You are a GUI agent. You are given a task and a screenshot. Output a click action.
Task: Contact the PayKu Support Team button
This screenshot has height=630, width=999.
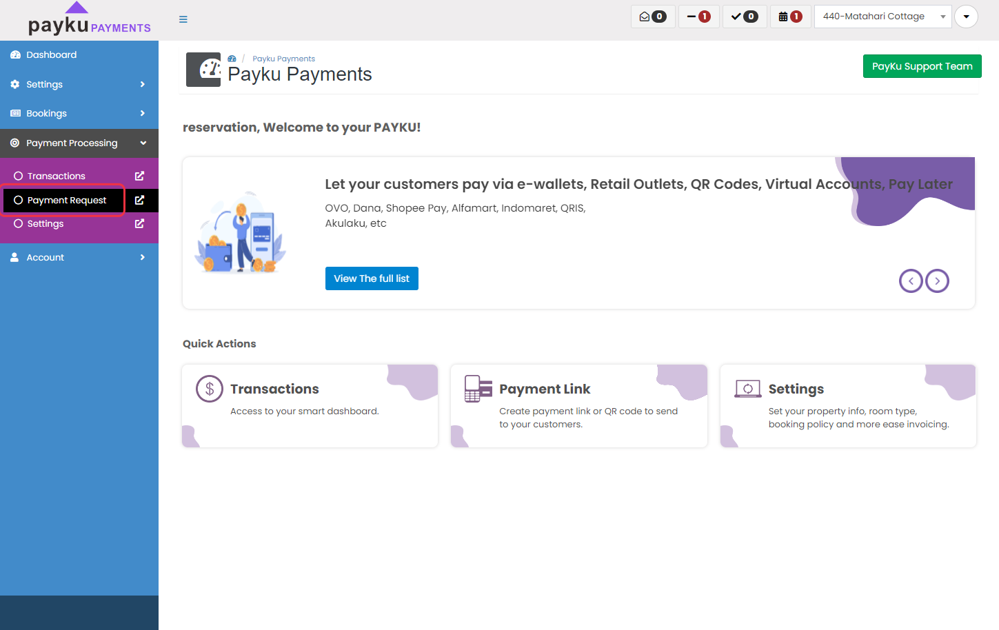coord(922,66)
